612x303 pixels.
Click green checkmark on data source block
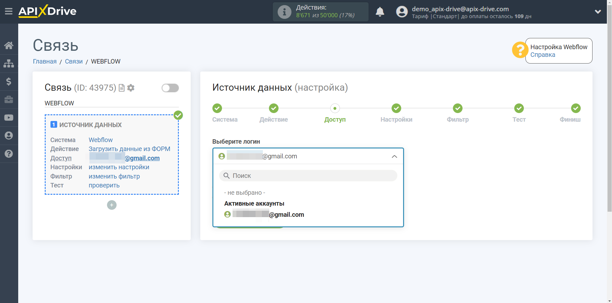178,115
